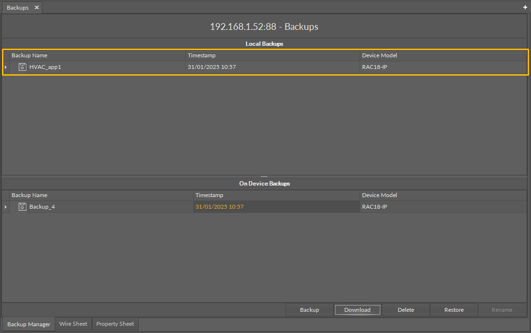
Task: Select the Backups tab at the top
Action: (x=18, y=8)
